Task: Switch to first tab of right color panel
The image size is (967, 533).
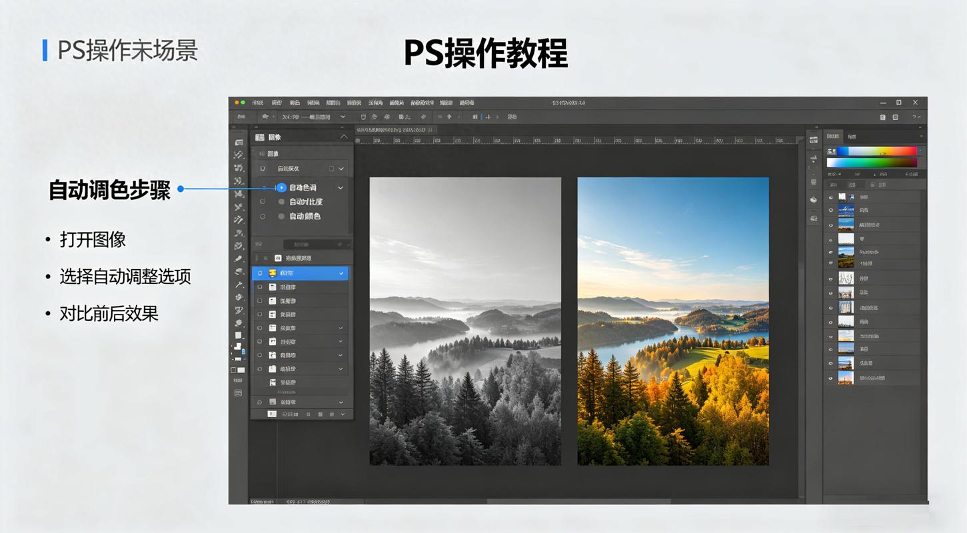Action: pos(833,137)
